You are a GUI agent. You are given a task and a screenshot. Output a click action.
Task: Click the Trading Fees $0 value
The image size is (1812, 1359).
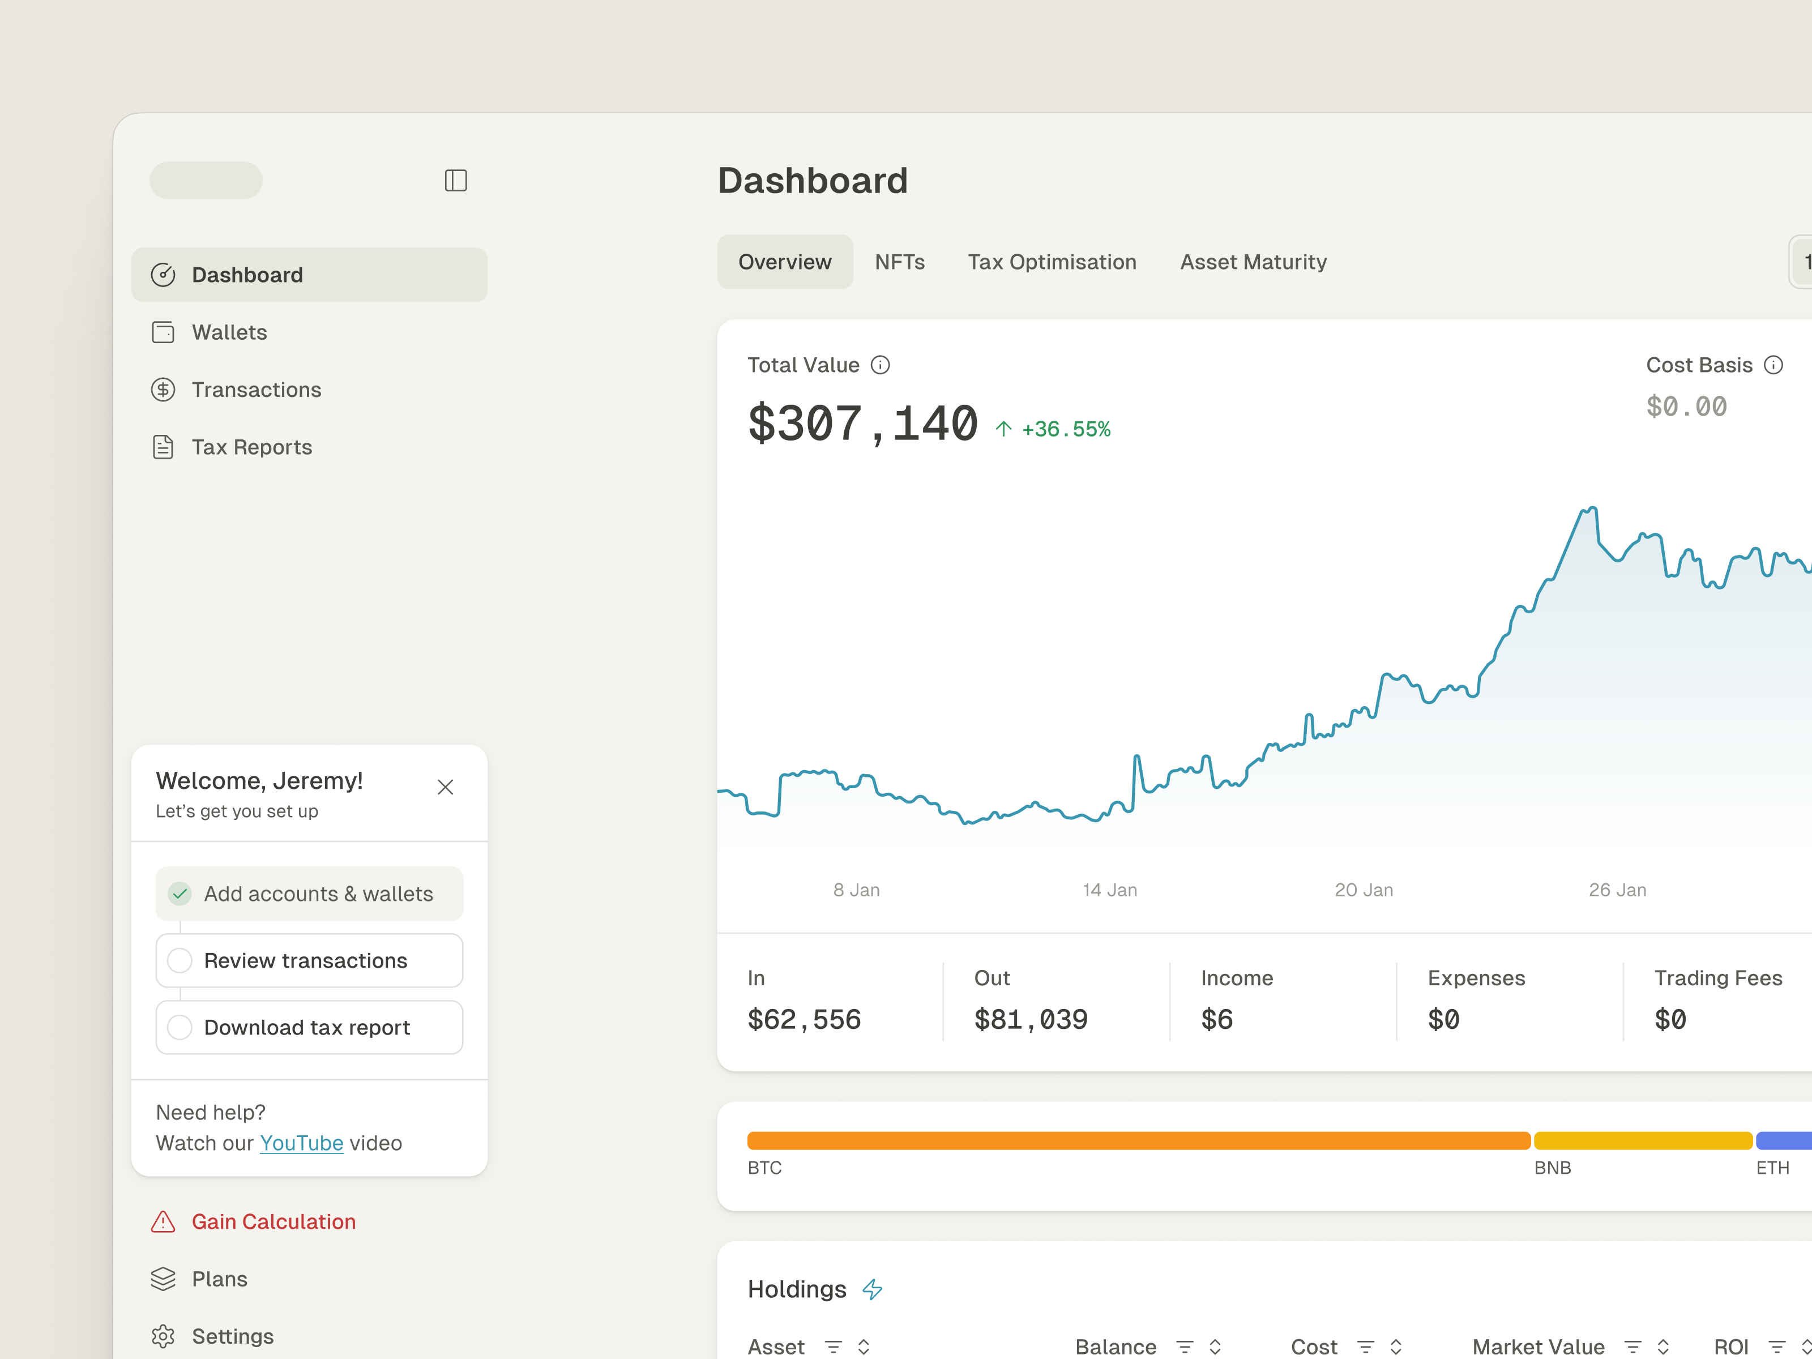coord(1670,1020)
